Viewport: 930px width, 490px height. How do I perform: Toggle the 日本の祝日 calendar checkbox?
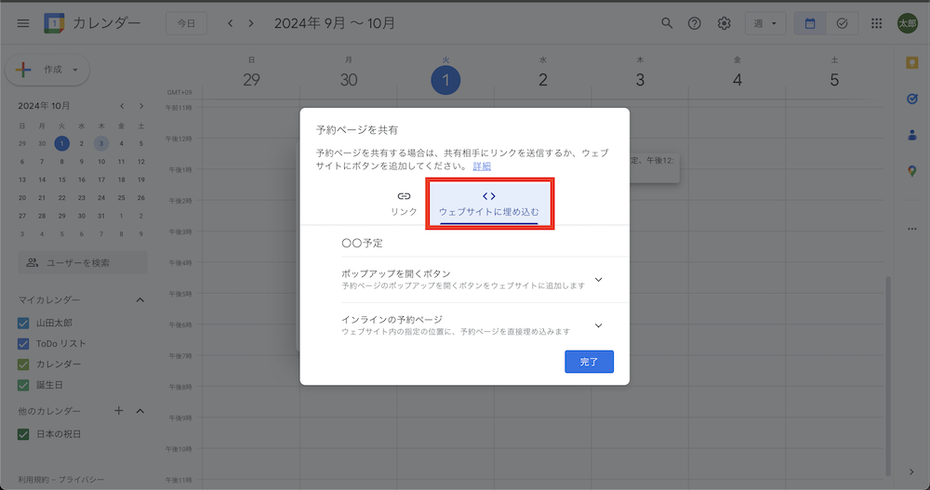click(24, 434)
